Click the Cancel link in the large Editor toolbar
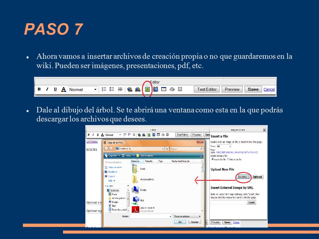The image size is (319, 239). (x=269, y=89)
